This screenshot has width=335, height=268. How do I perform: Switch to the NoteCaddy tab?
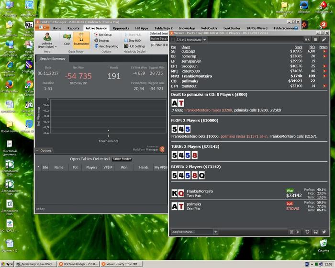[209, 28]
